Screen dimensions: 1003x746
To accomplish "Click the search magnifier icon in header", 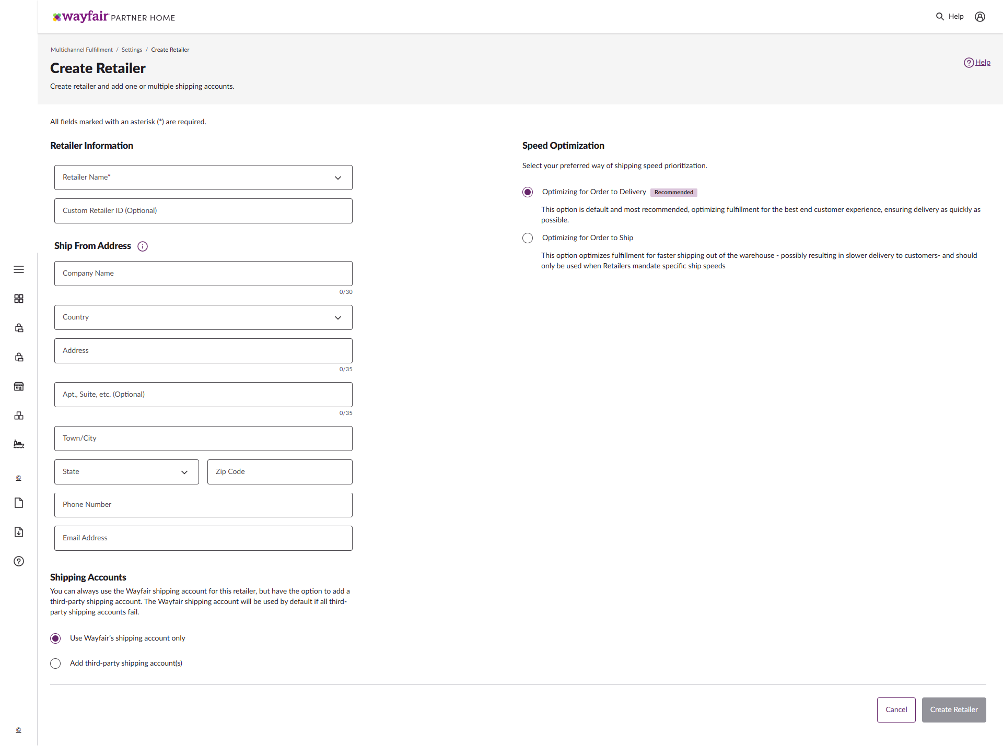I will (940, 17).
